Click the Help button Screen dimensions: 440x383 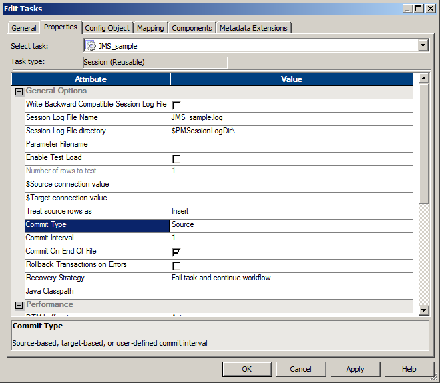pyautogui.click(x=409, y=369)
